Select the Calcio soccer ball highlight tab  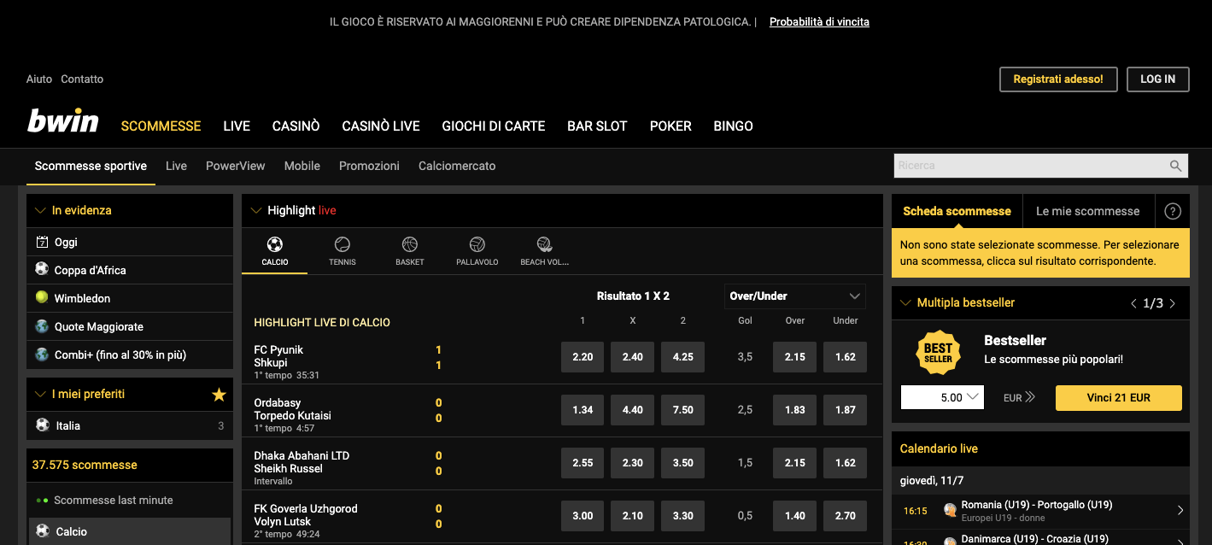point(275,252)
